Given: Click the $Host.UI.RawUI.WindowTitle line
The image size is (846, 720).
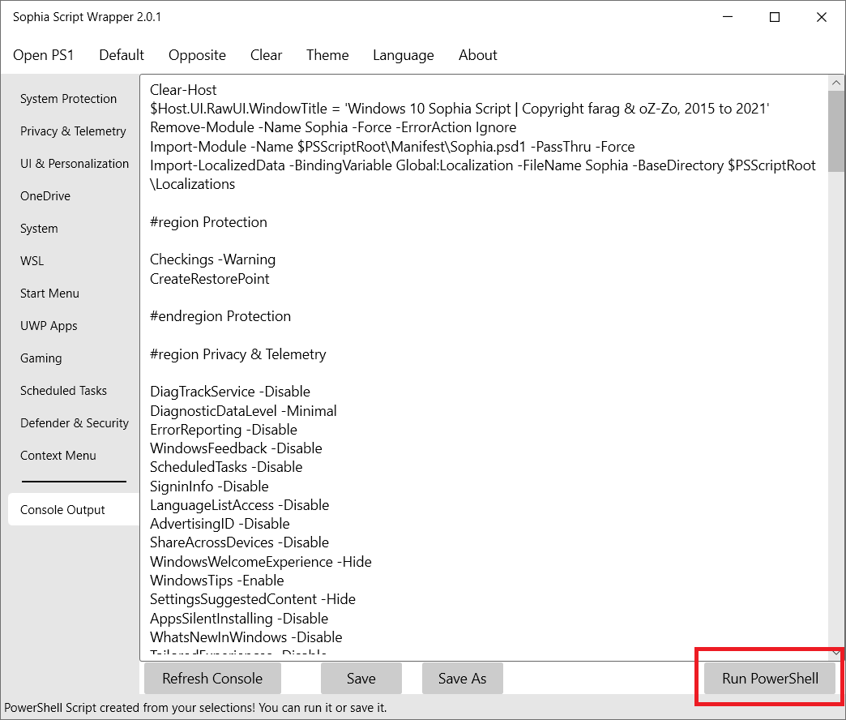Looking at the screenshot, I should tap(459, 109).
